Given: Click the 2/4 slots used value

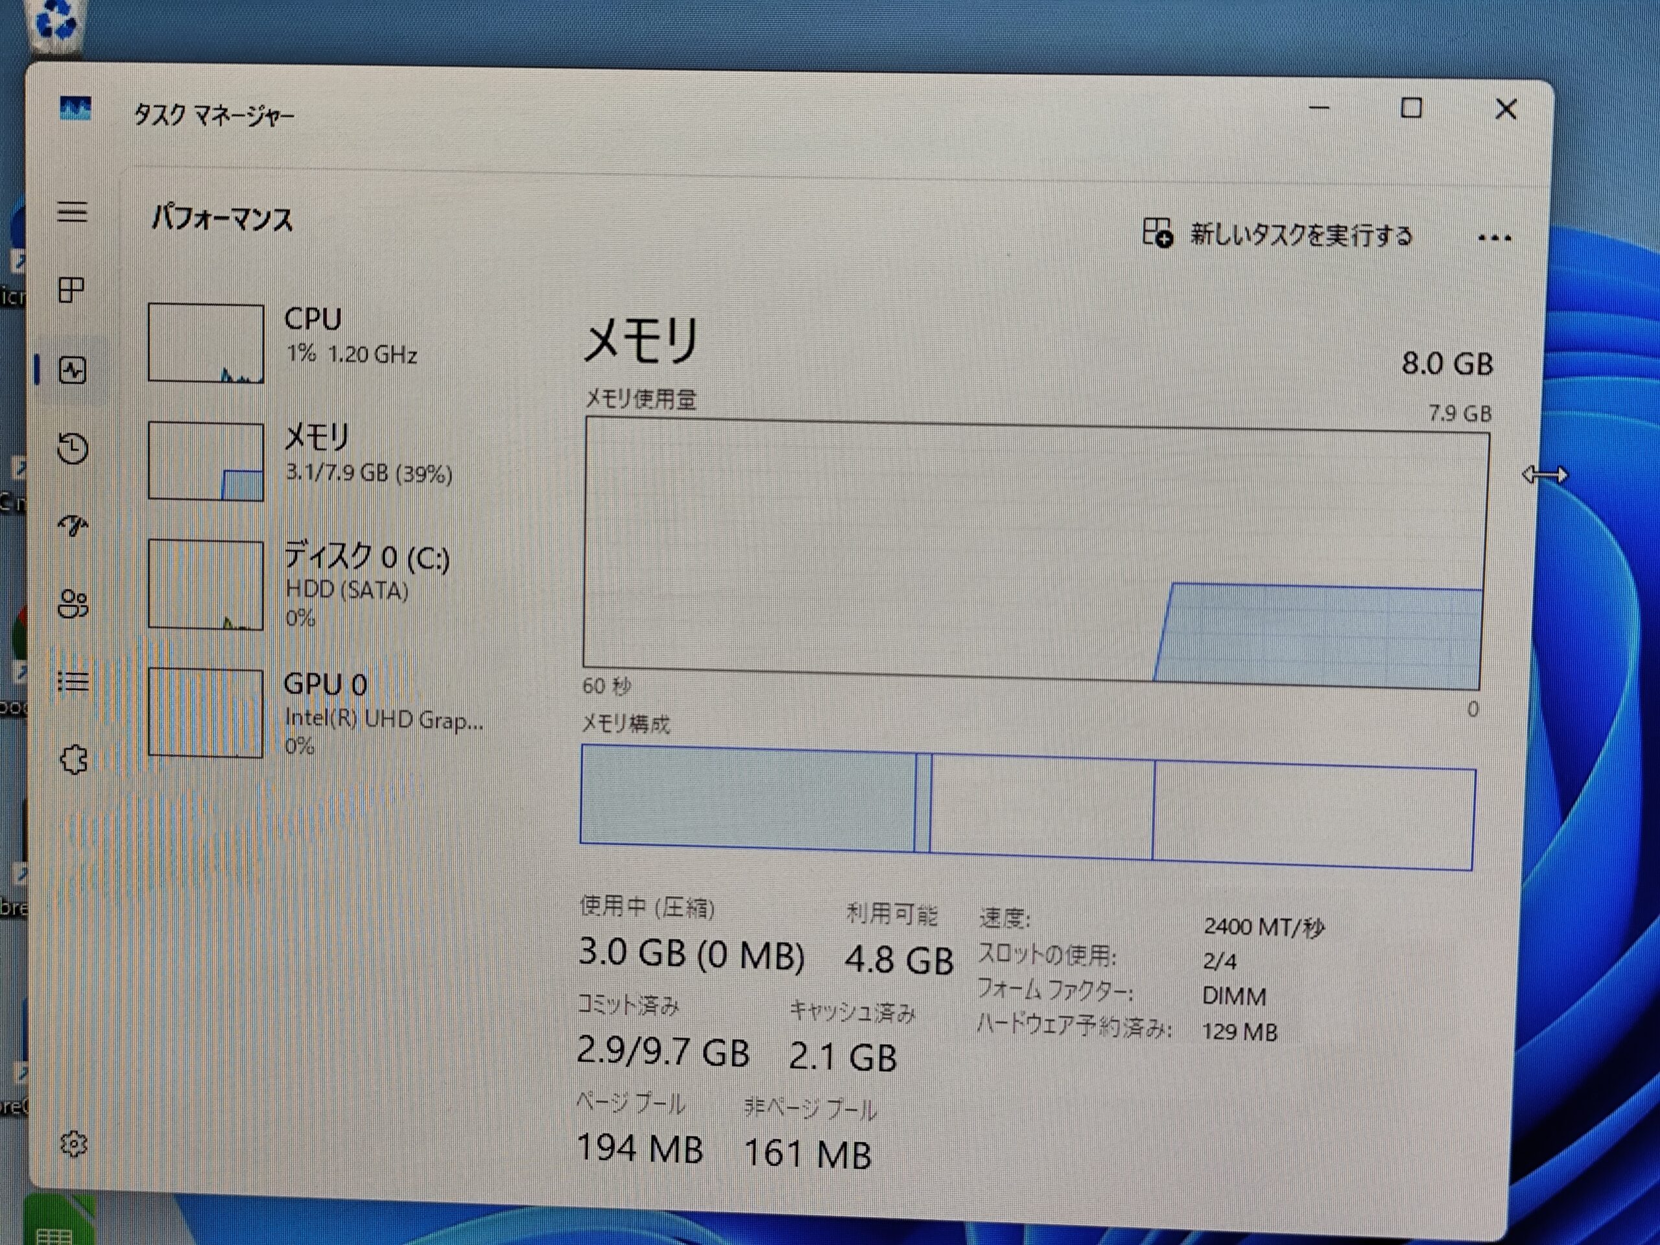Looking at the screenshot, I should point(1220,962).
